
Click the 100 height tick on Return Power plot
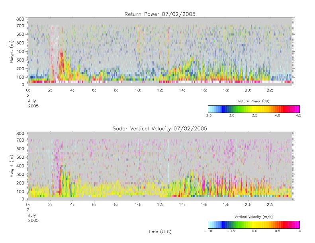(20, 77)
